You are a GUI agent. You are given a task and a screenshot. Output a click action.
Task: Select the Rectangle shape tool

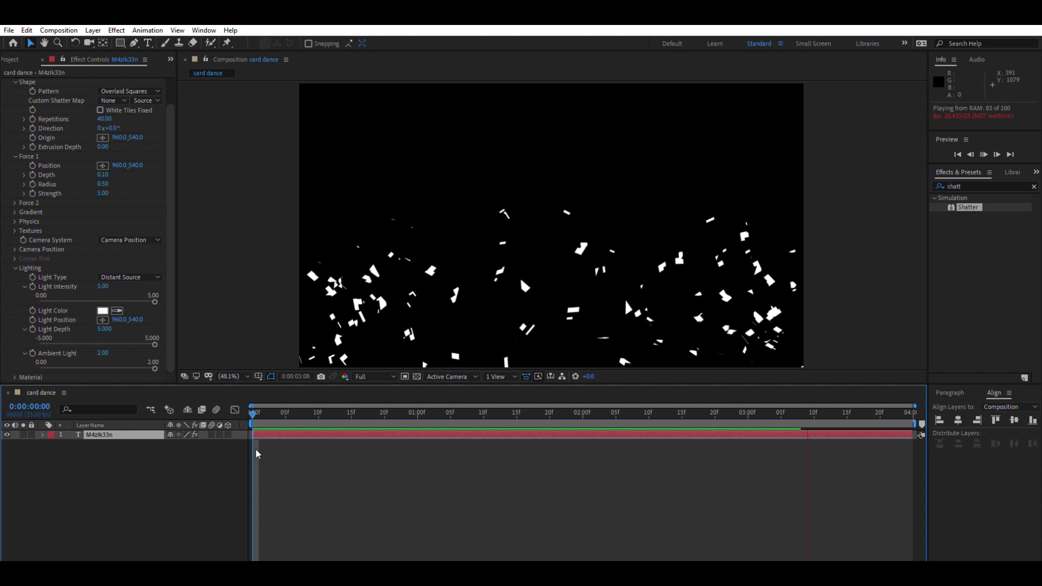coord(120,43)
